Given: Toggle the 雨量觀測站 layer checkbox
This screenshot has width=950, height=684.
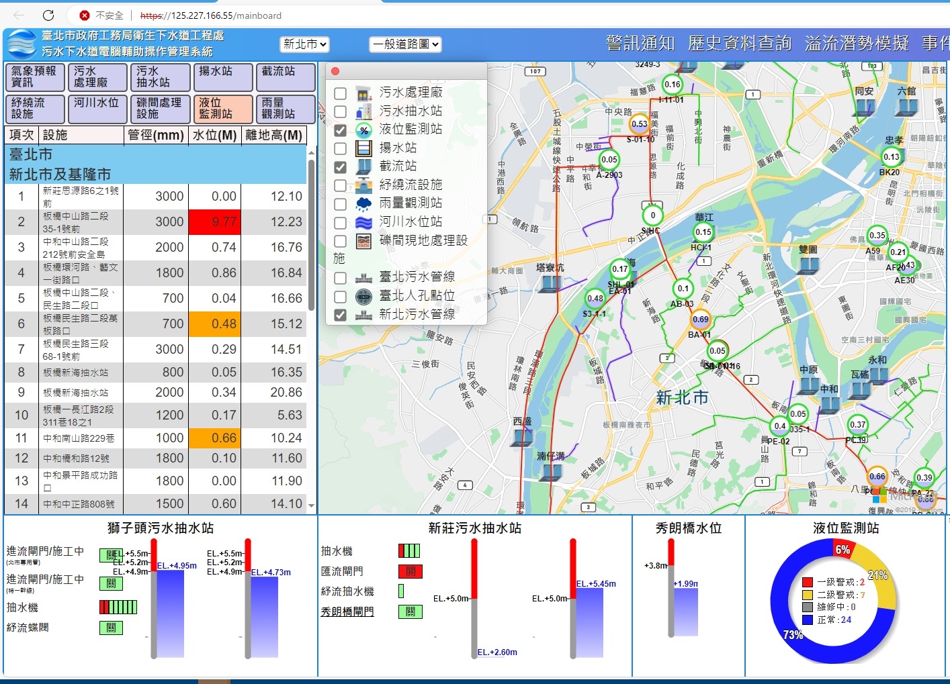Looking at the screenshot, I should (x=341, y=204).
